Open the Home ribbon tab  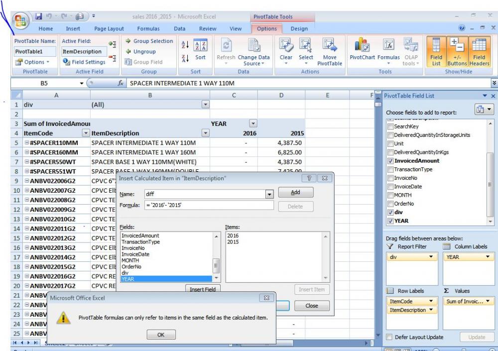coord(46,28)
